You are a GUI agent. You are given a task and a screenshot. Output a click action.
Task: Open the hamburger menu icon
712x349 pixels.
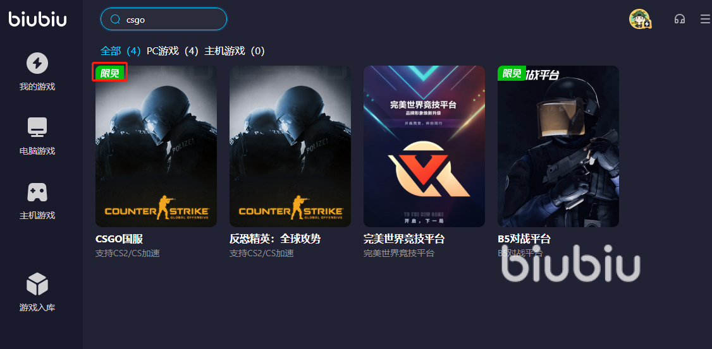coord(705,19)
